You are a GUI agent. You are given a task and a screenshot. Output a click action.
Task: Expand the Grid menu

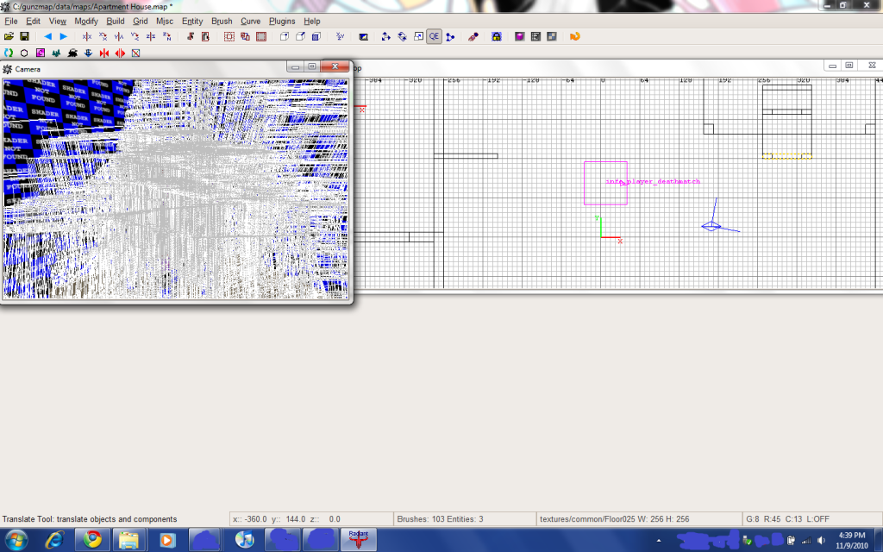pyautogui.click(x=141, y=21)
